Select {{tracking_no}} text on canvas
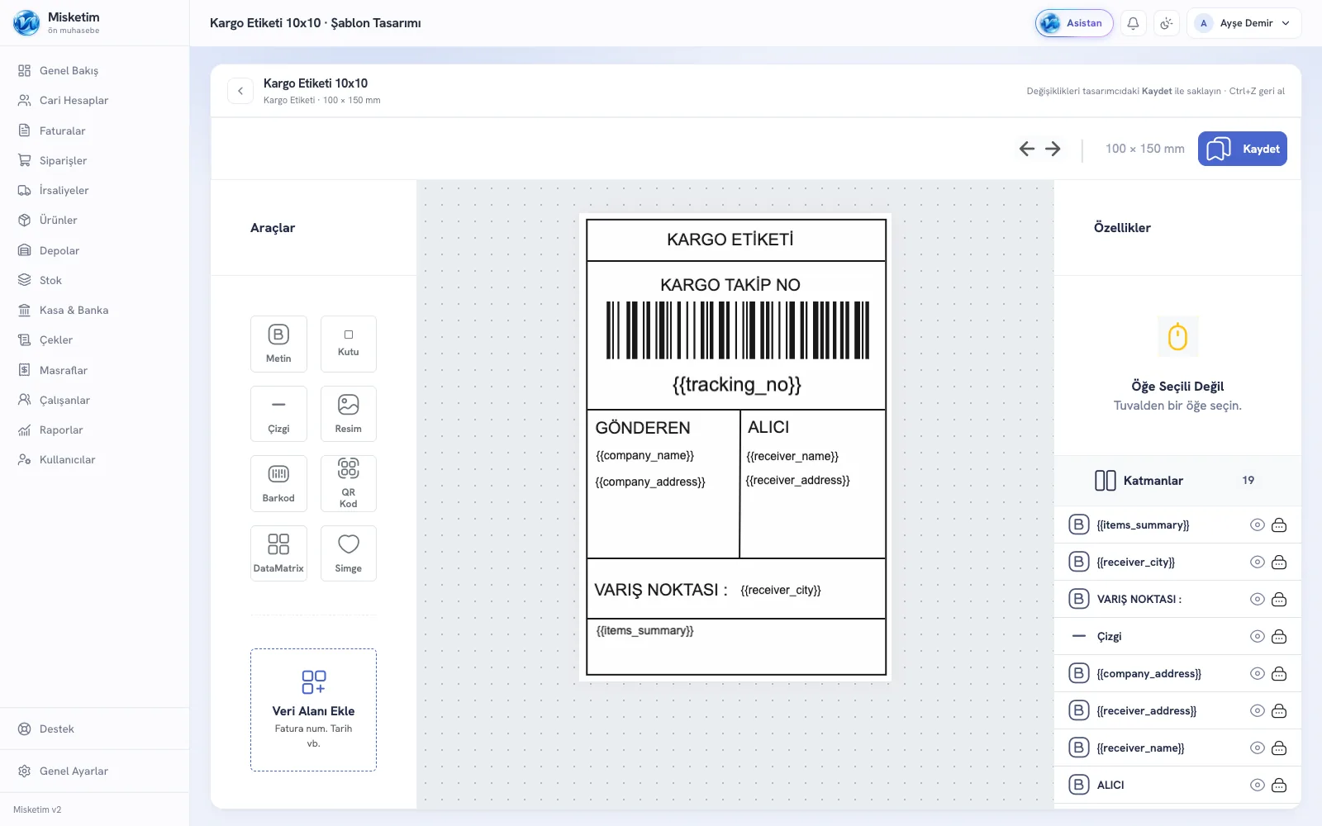 tap(737, 384)
